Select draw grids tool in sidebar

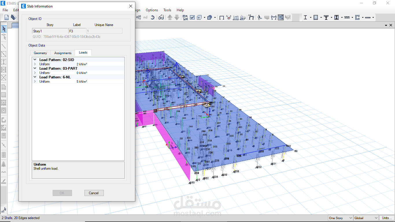4,155
